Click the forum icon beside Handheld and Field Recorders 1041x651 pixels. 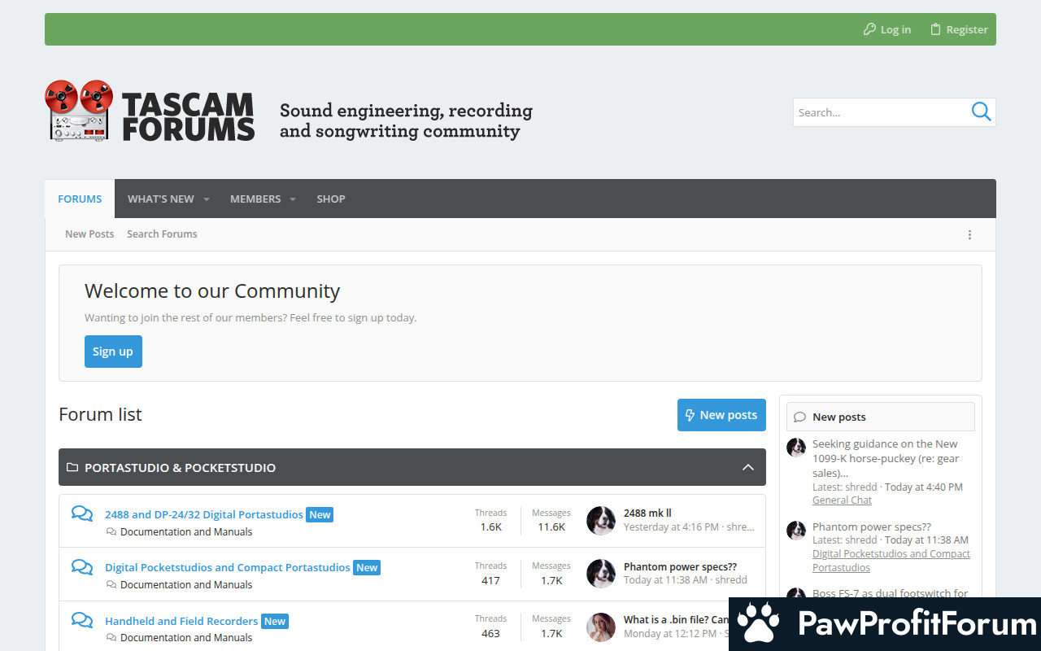point(82,620)
